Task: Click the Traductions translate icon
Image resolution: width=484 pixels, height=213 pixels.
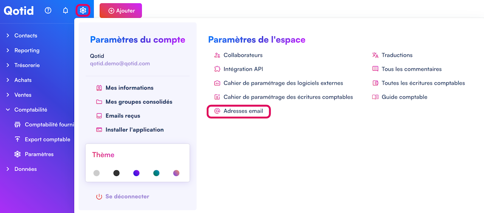Action: (375, 55)
